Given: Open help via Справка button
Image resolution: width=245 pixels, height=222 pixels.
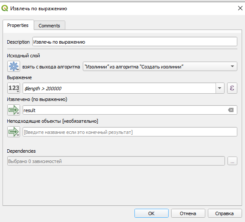Looking at the screenshot, I should (225, 213).
